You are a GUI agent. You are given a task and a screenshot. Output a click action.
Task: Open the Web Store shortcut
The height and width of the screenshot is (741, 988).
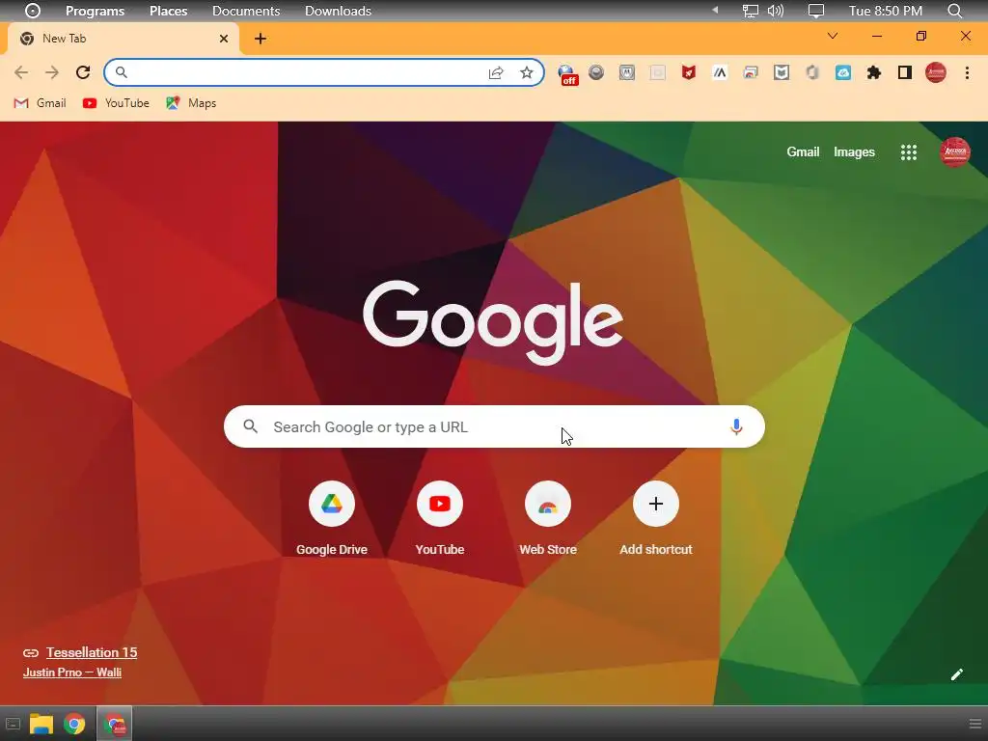548,518
